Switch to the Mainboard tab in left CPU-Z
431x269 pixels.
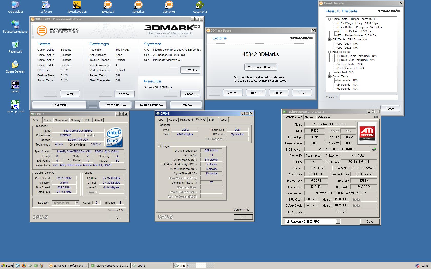[61, 120]
